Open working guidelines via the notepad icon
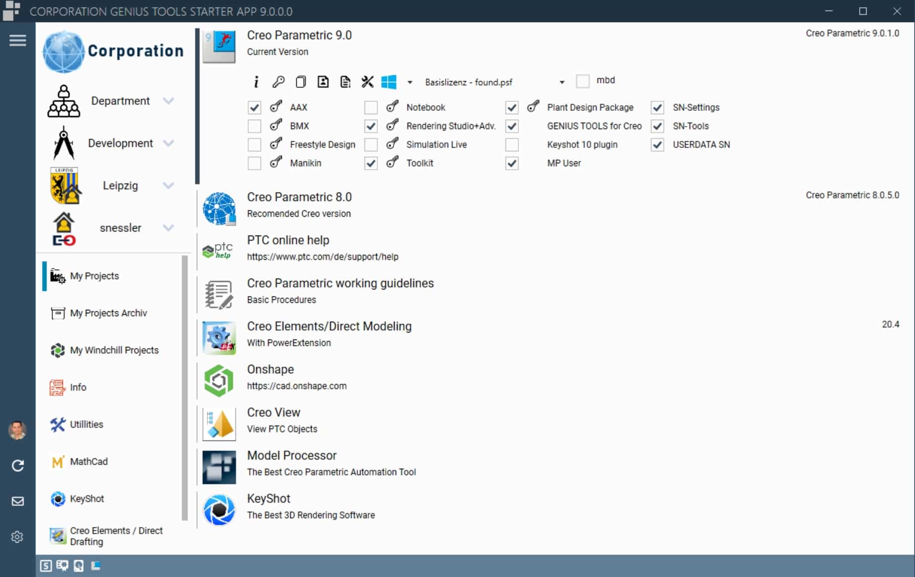The image size is (915, 577). (x=219, y=294)
